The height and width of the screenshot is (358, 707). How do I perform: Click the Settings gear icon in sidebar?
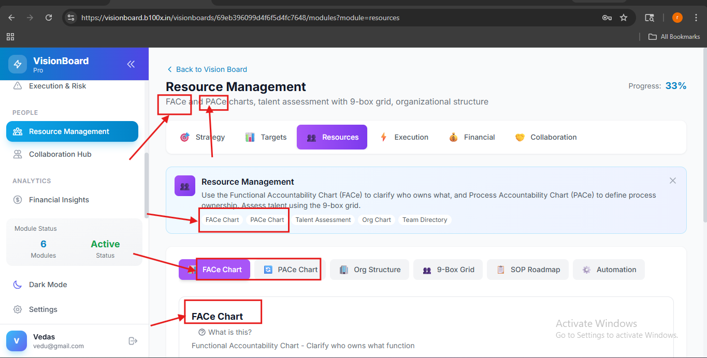18,309
